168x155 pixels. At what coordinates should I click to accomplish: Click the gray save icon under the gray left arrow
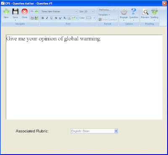[x=32, y=18]
